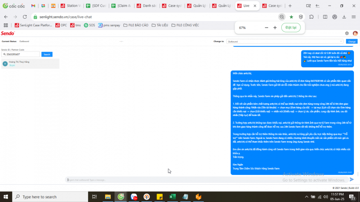Open Excel from the taskbar
This screenshot has width=360, height=202.
click(x=172, y=197)
